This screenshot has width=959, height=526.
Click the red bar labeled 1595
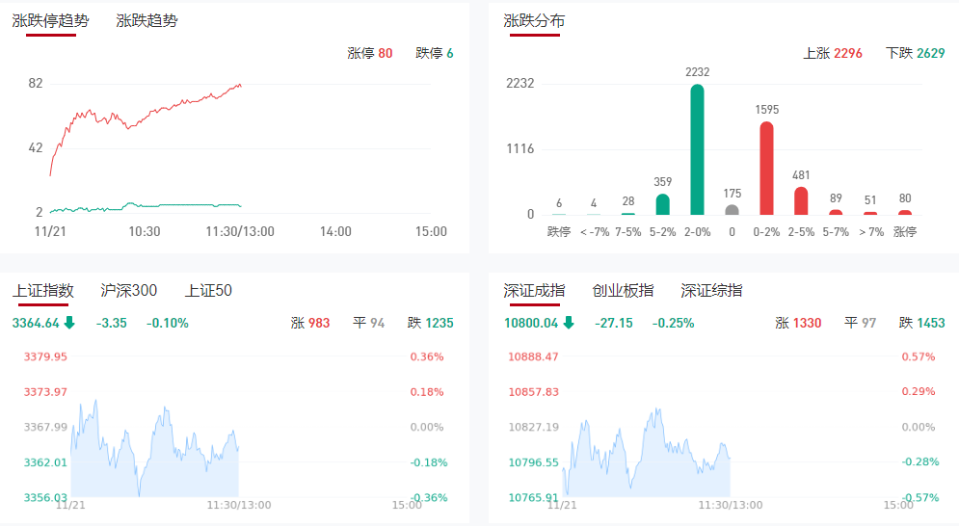coord(766,168)
